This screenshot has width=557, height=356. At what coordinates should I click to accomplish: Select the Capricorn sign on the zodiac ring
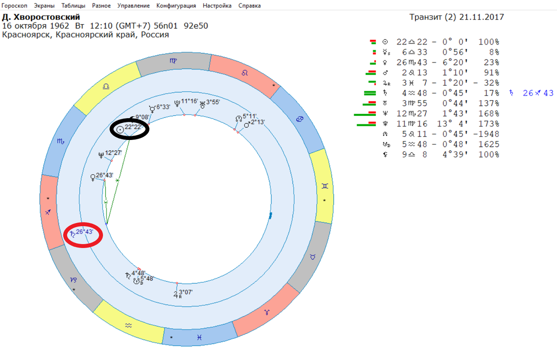[73, 279]
